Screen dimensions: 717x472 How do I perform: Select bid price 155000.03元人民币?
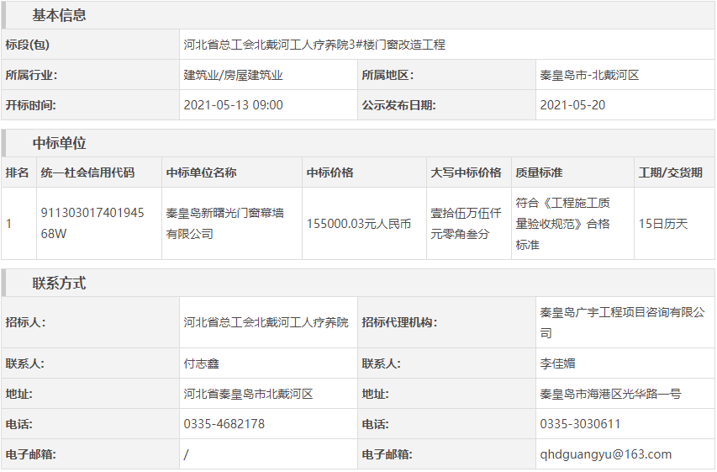358,224
